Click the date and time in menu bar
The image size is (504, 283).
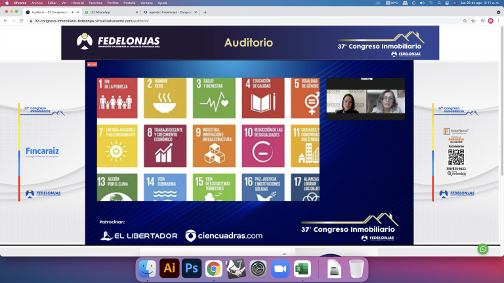(480, 3)
